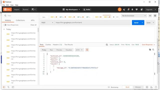
Task: Open the Postman console icon
Action: tap(13, 87)
